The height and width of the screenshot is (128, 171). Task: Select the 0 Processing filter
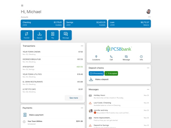click(96, 73)
